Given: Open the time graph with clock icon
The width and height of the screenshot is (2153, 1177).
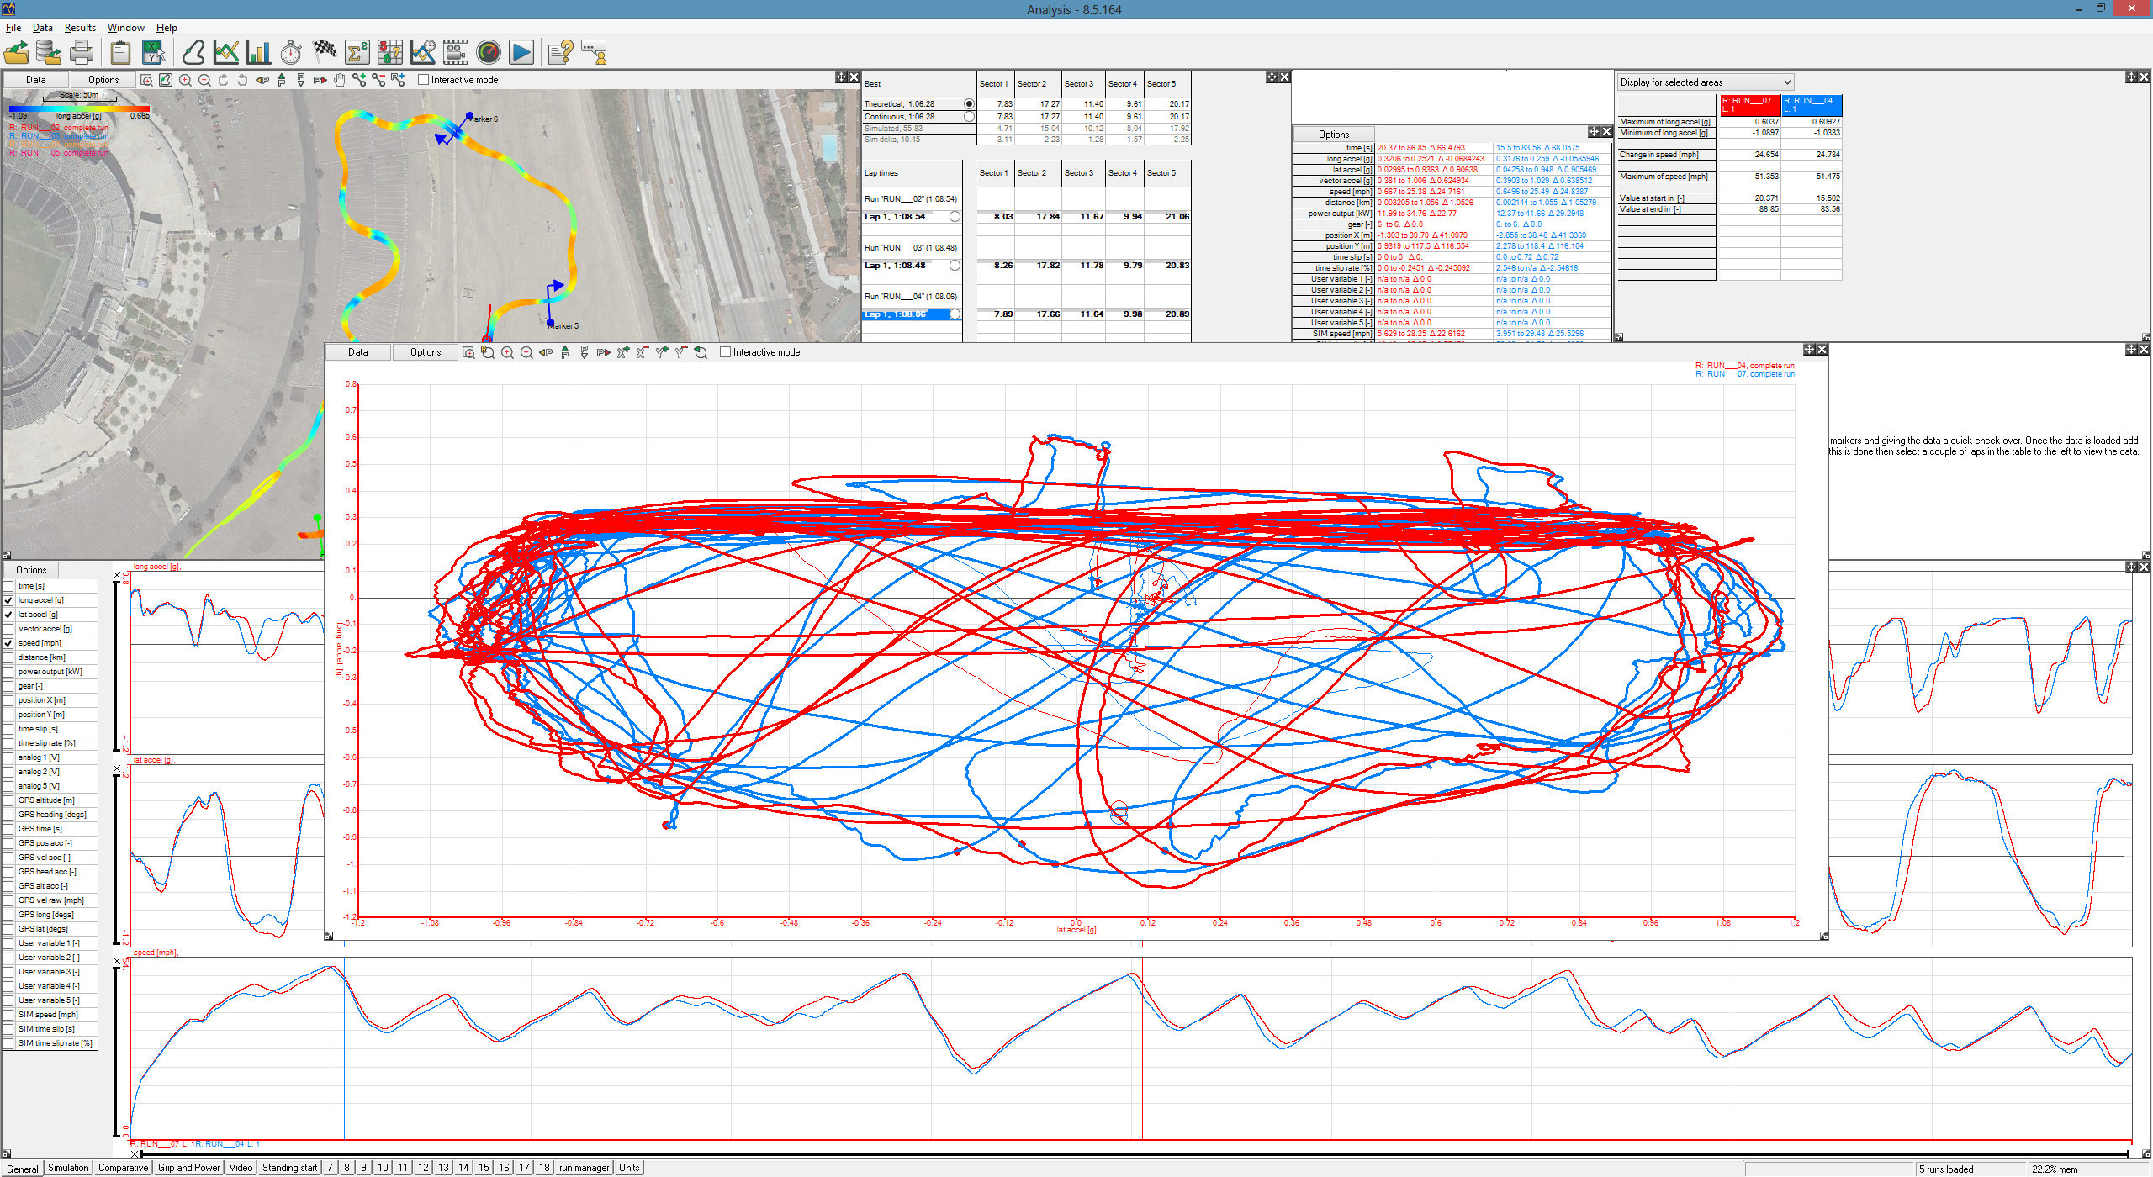Looking at the screenshot, I should tap(422, 52).
